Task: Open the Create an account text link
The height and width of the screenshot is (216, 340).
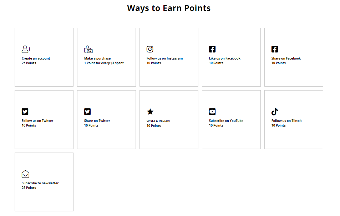Action: (36, 58)
